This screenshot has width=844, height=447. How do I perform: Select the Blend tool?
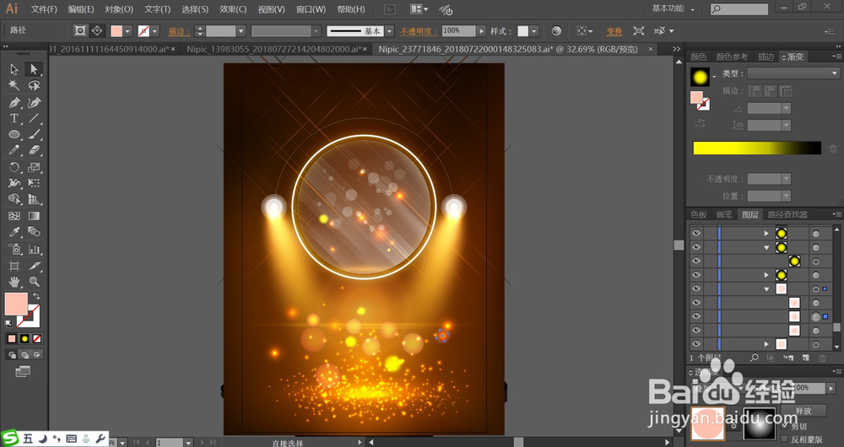coord(34,232)
